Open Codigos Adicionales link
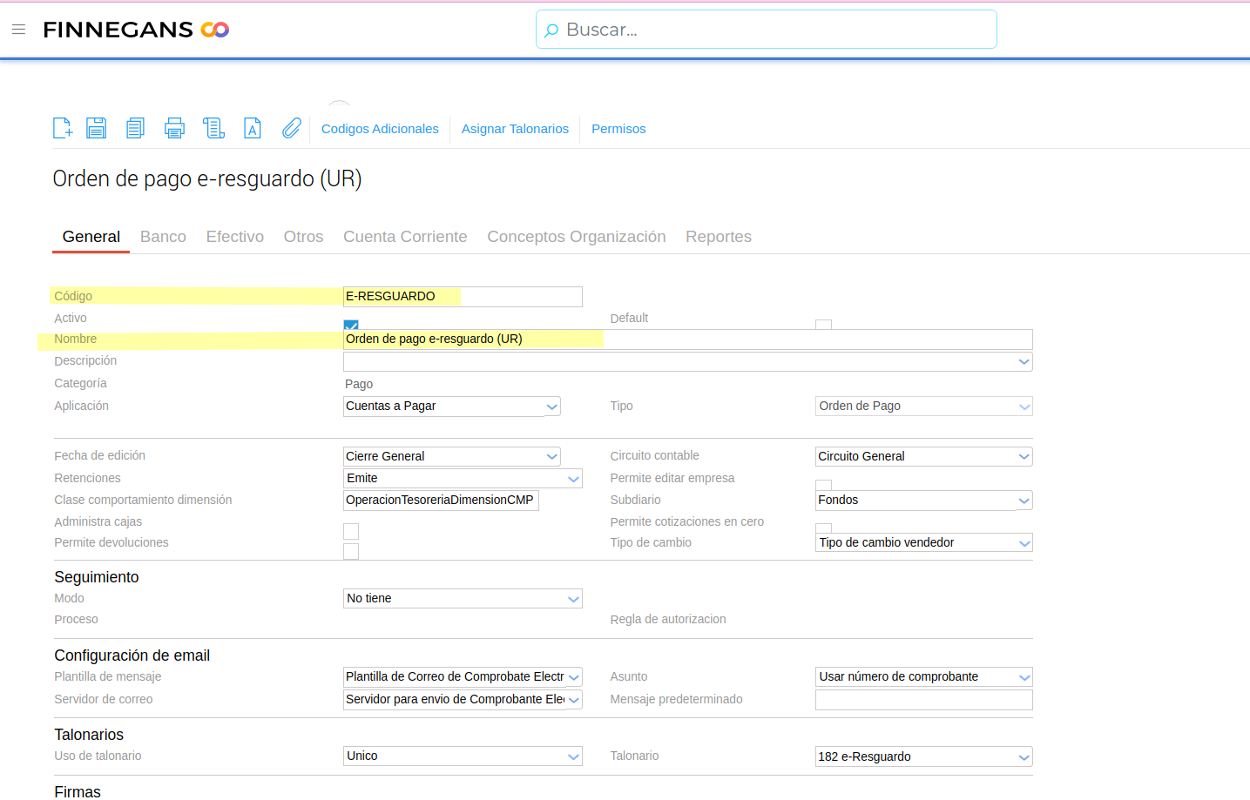Image resolution: width=1250 pixels, height=800 pixels. [380, 129]
